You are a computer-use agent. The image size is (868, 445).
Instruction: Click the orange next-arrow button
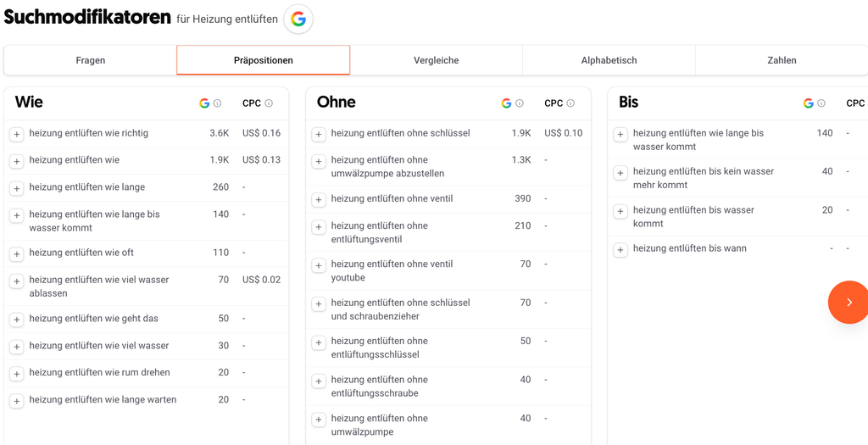tap(849, 303)
